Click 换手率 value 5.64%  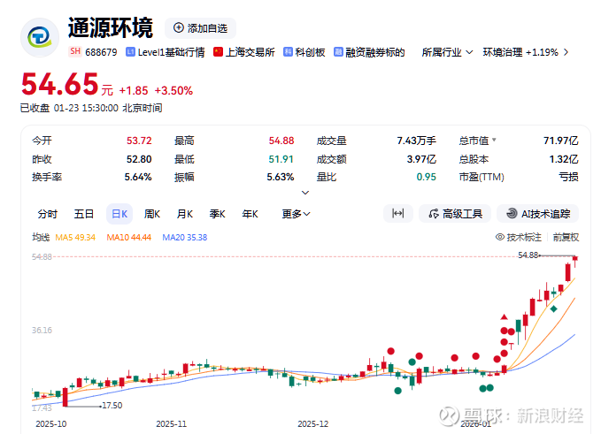pyautogui.click(x=138, y=177)
